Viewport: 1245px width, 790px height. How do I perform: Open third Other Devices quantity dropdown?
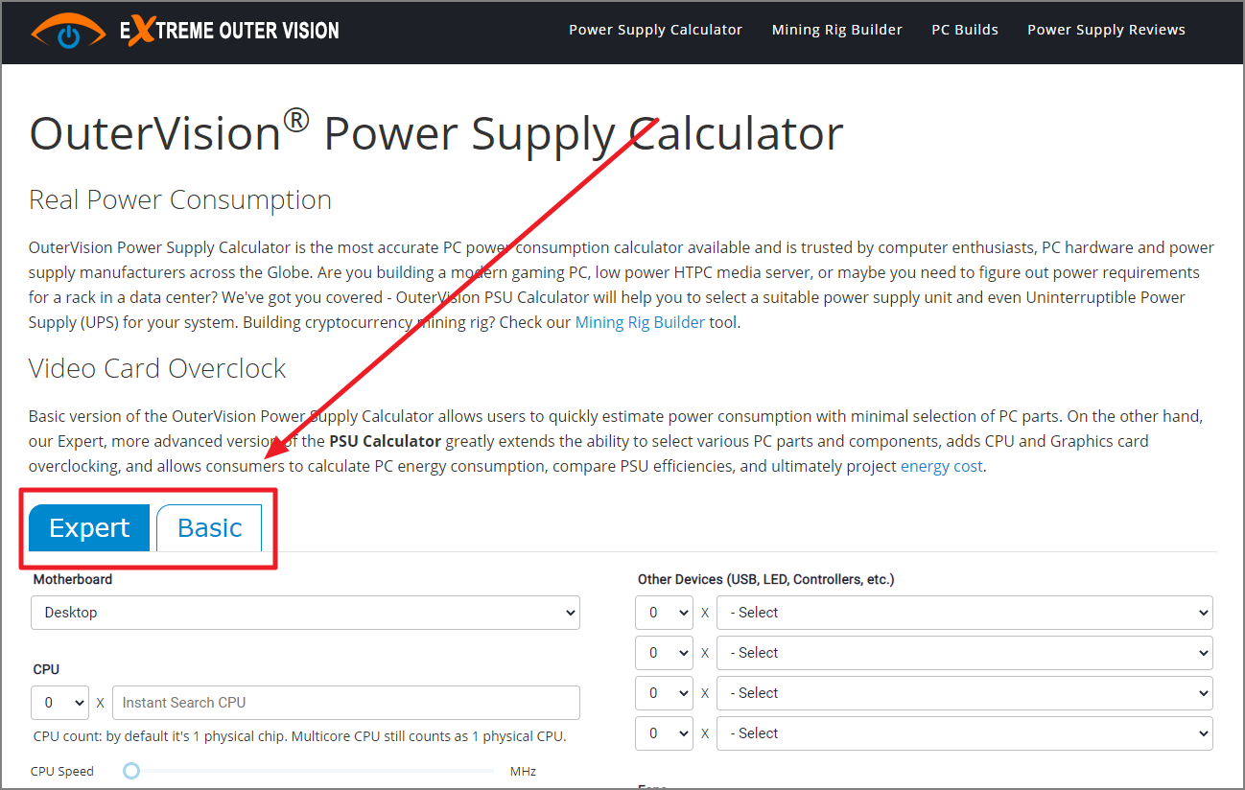pyautogui.click(x=664, y=693)
